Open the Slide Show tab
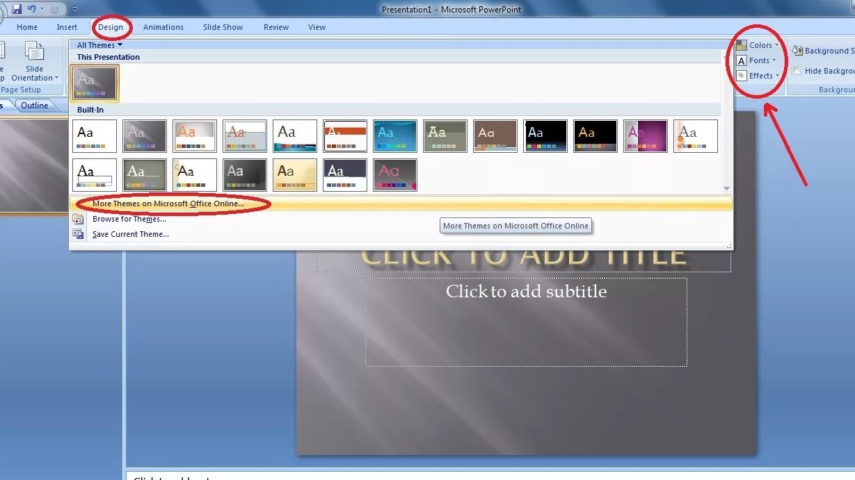The height and width of the screenshot is (480, 855). click(x=223, y=27)
